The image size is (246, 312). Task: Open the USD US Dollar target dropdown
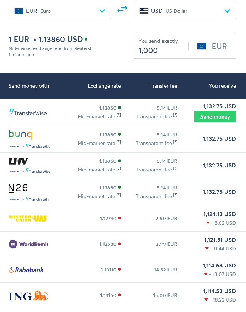point(184,11)
